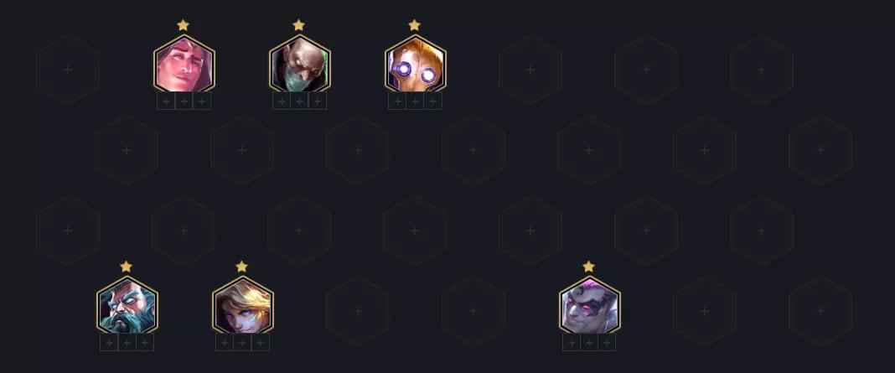Viewport: 895px width, 373px height.
Task: Click star above the golden robot champion
Action: coord(414,25)
